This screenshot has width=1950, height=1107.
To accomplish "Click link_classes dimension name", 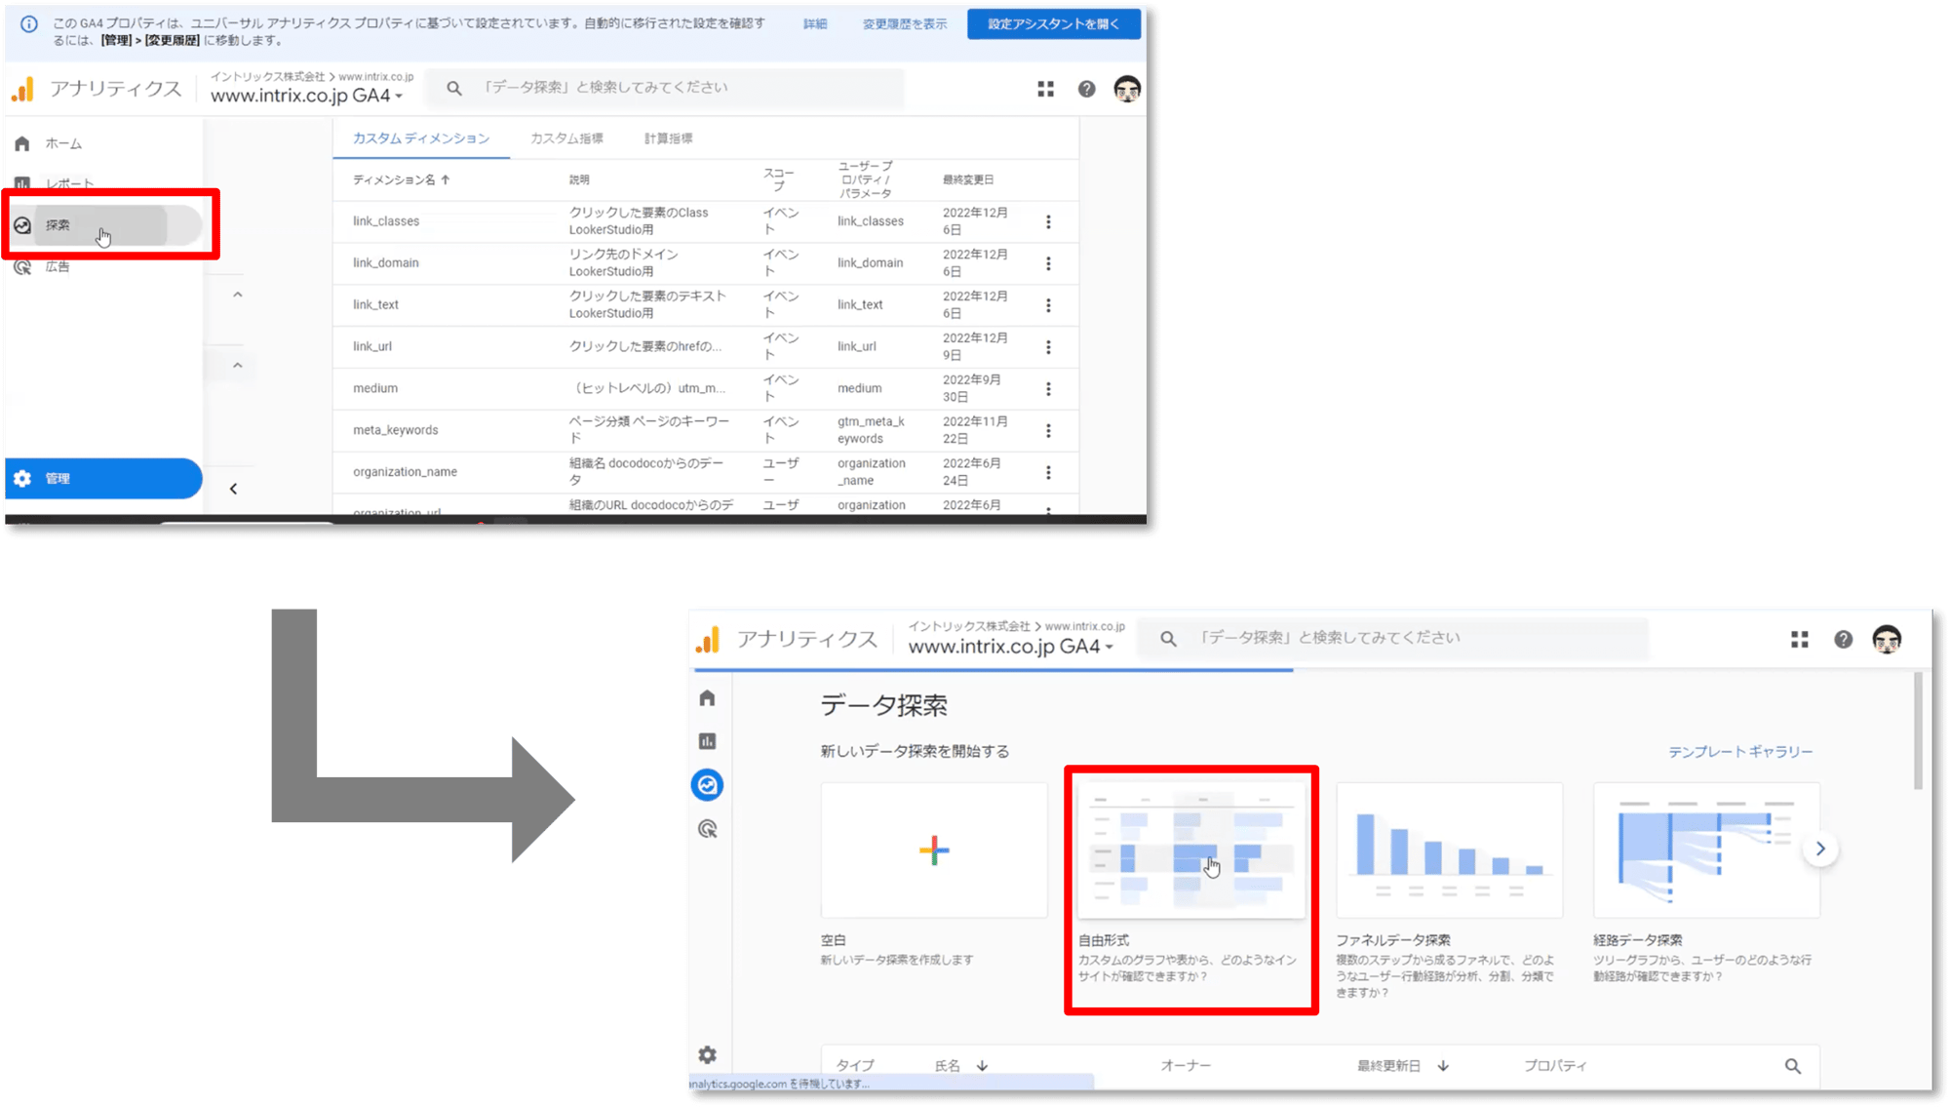I will [x=386, y=221].
